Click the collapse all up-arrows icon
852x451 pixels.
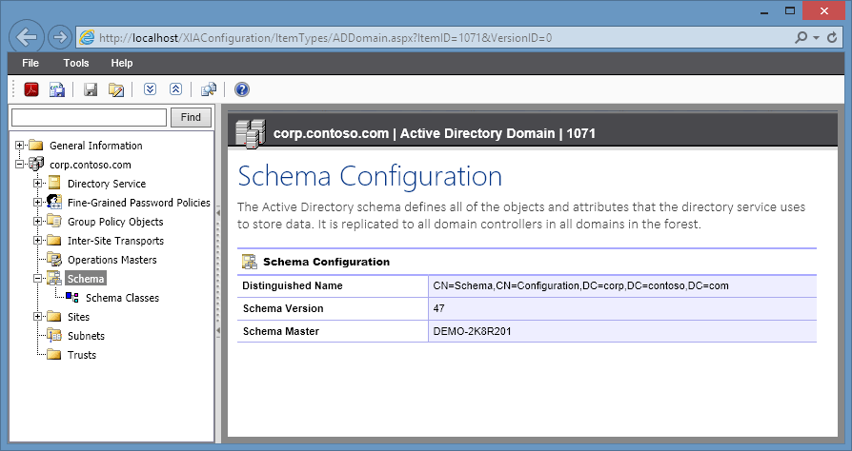click(x=175, y=89)
